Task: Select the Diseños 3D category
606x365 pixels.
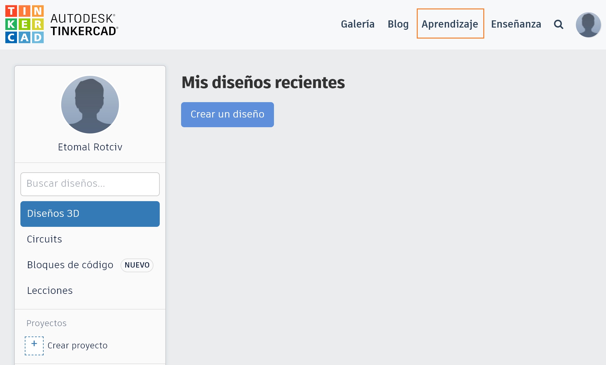Action: coord(90,214)
